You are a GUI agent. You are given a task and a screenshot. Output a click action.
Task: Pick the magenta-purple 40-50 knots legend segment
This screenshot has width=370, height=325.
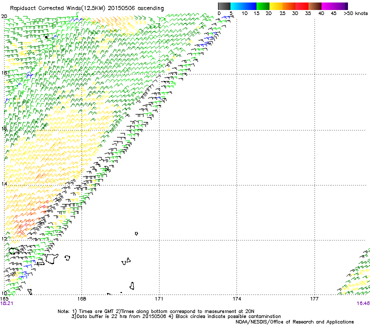click(334, 6)
